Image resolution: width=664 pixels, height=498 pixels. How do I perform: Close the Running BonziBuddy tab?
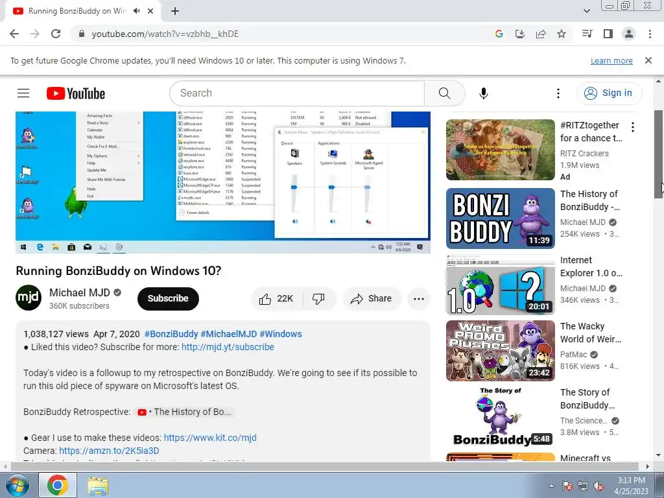150,11
